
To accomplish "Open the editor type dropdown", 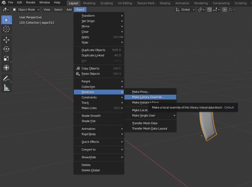I will 6,10.
